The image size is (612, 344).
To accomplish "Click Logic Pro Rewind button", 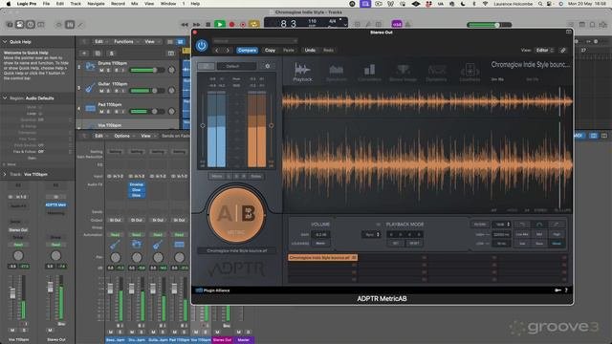I will 185,25.
